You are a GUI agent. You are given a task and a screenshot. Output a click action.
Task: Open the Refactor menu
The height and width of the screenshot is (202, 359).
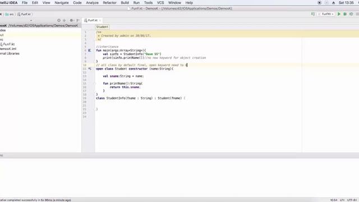(x=110, y=3)
